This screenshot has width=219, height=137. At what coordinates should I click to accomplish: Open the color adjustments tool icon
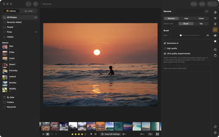(x=215, y=12)
